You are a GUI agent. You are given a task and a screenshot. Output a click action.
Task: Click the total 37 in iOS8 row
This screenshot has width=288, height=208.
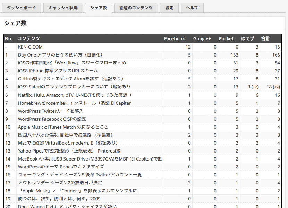pos(277,71)
